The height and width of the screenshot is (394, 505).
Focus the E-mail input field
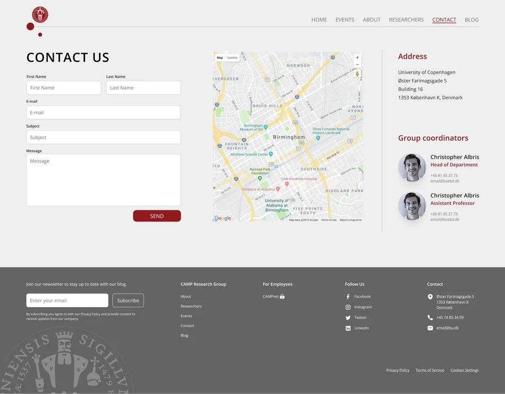coord(103,113)
